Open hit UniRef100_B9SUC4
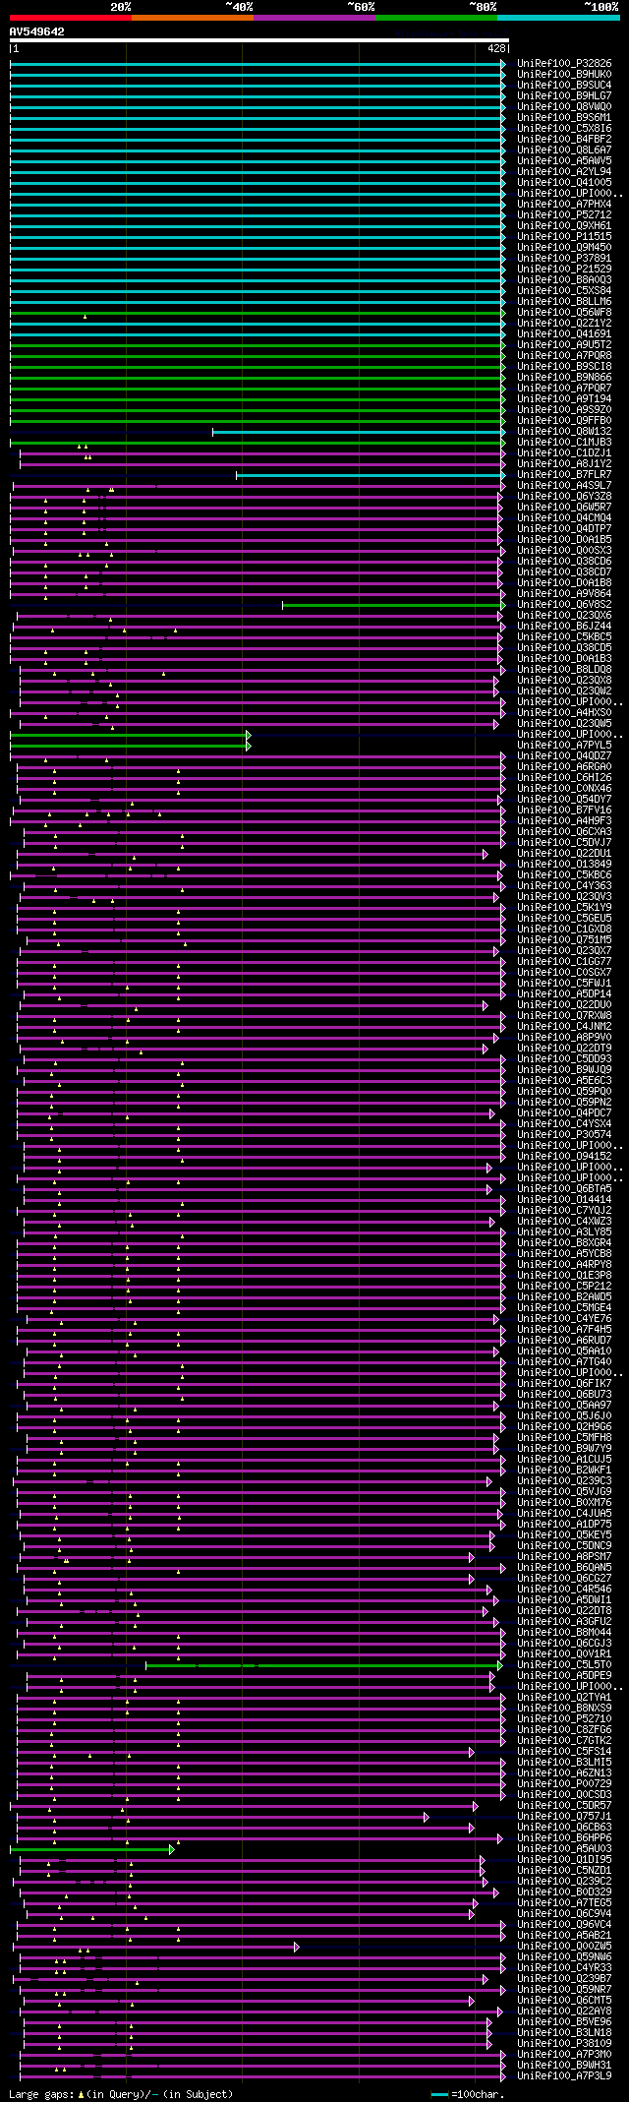Screen dimensions: 629x2102 pos(564,86)
